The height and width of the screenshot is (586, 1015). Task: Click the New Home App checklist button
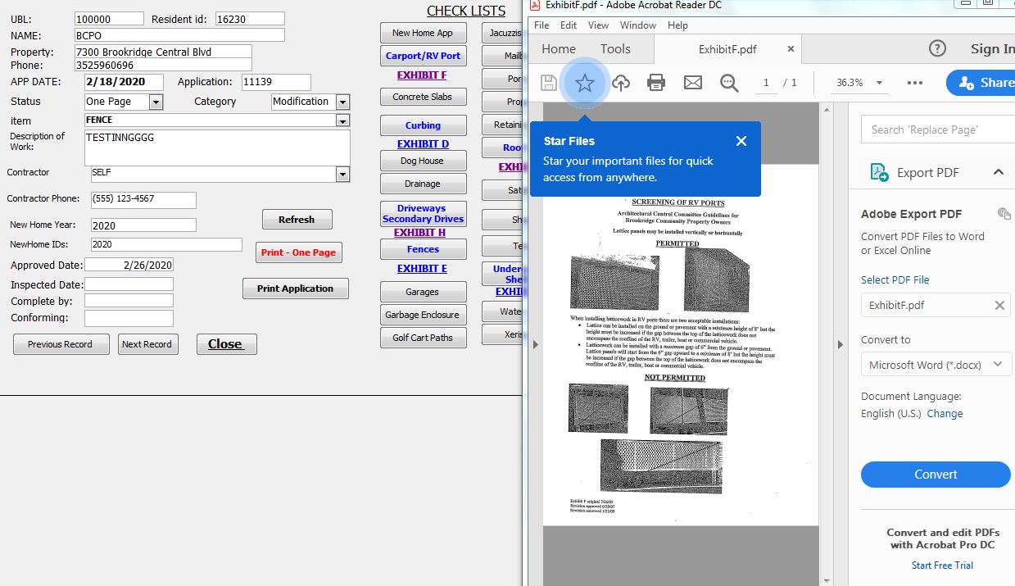423,33
